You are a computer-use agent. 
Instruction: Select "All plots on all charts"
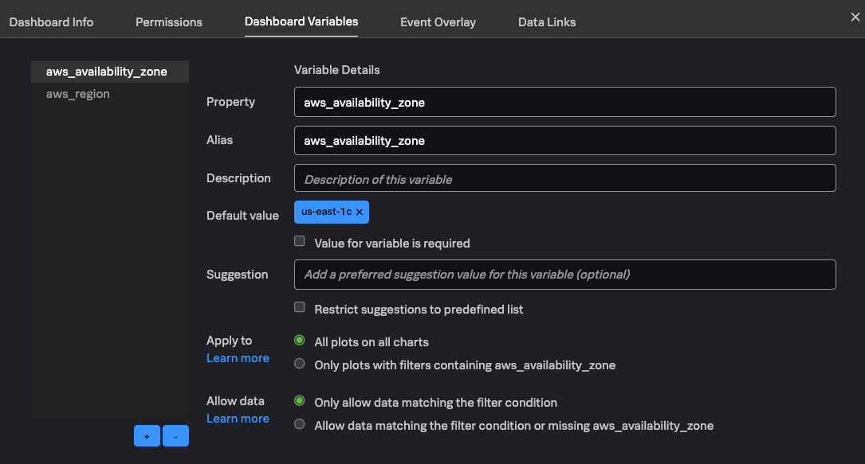[x=299, y=340]
